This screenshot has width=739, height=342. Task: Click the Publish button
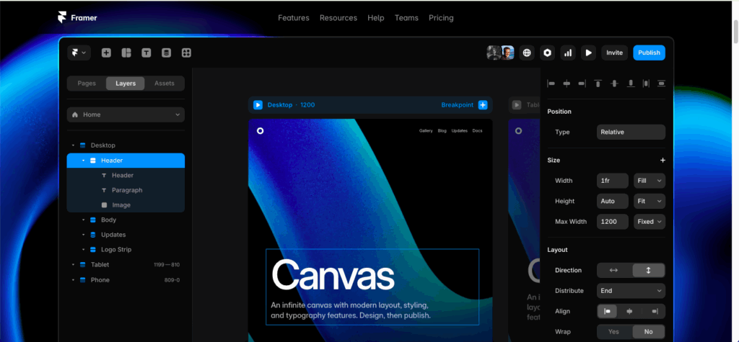coord(649,53)
